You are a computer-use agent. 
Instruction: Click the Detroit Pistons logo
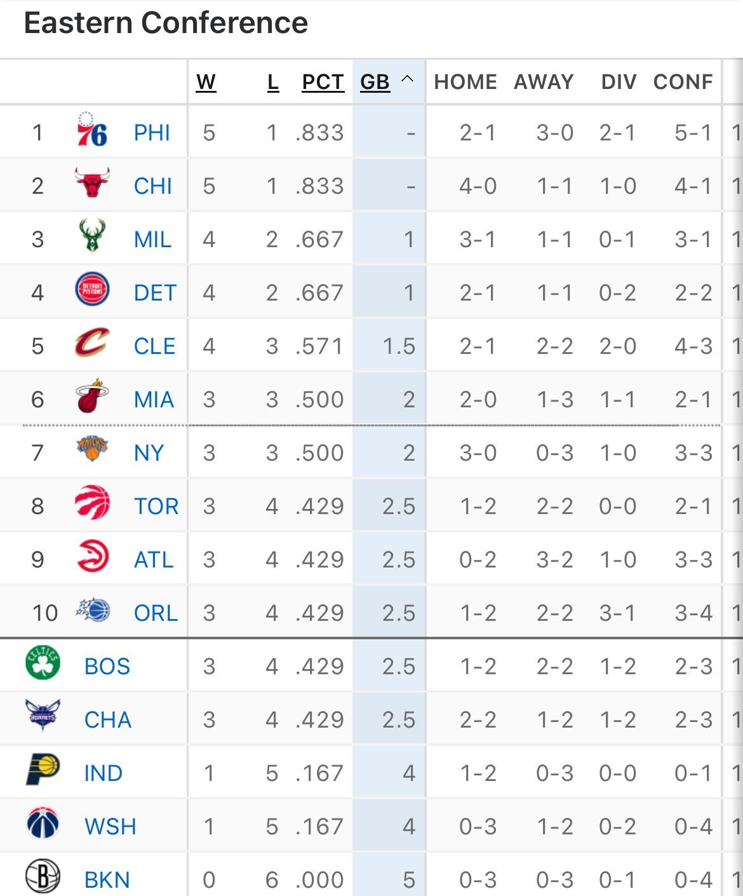click(92, 289)
